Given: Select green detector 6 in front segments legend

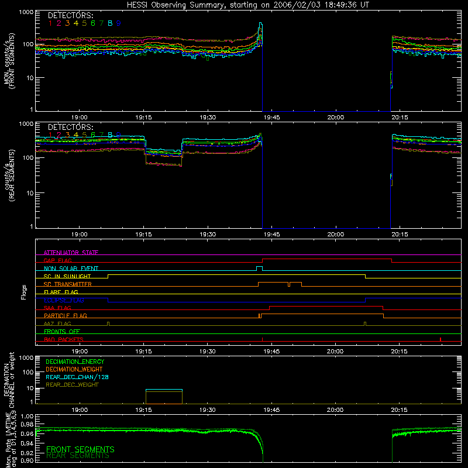Looking at the screenshot, I should pyautogui.click(x=93, y=23).
